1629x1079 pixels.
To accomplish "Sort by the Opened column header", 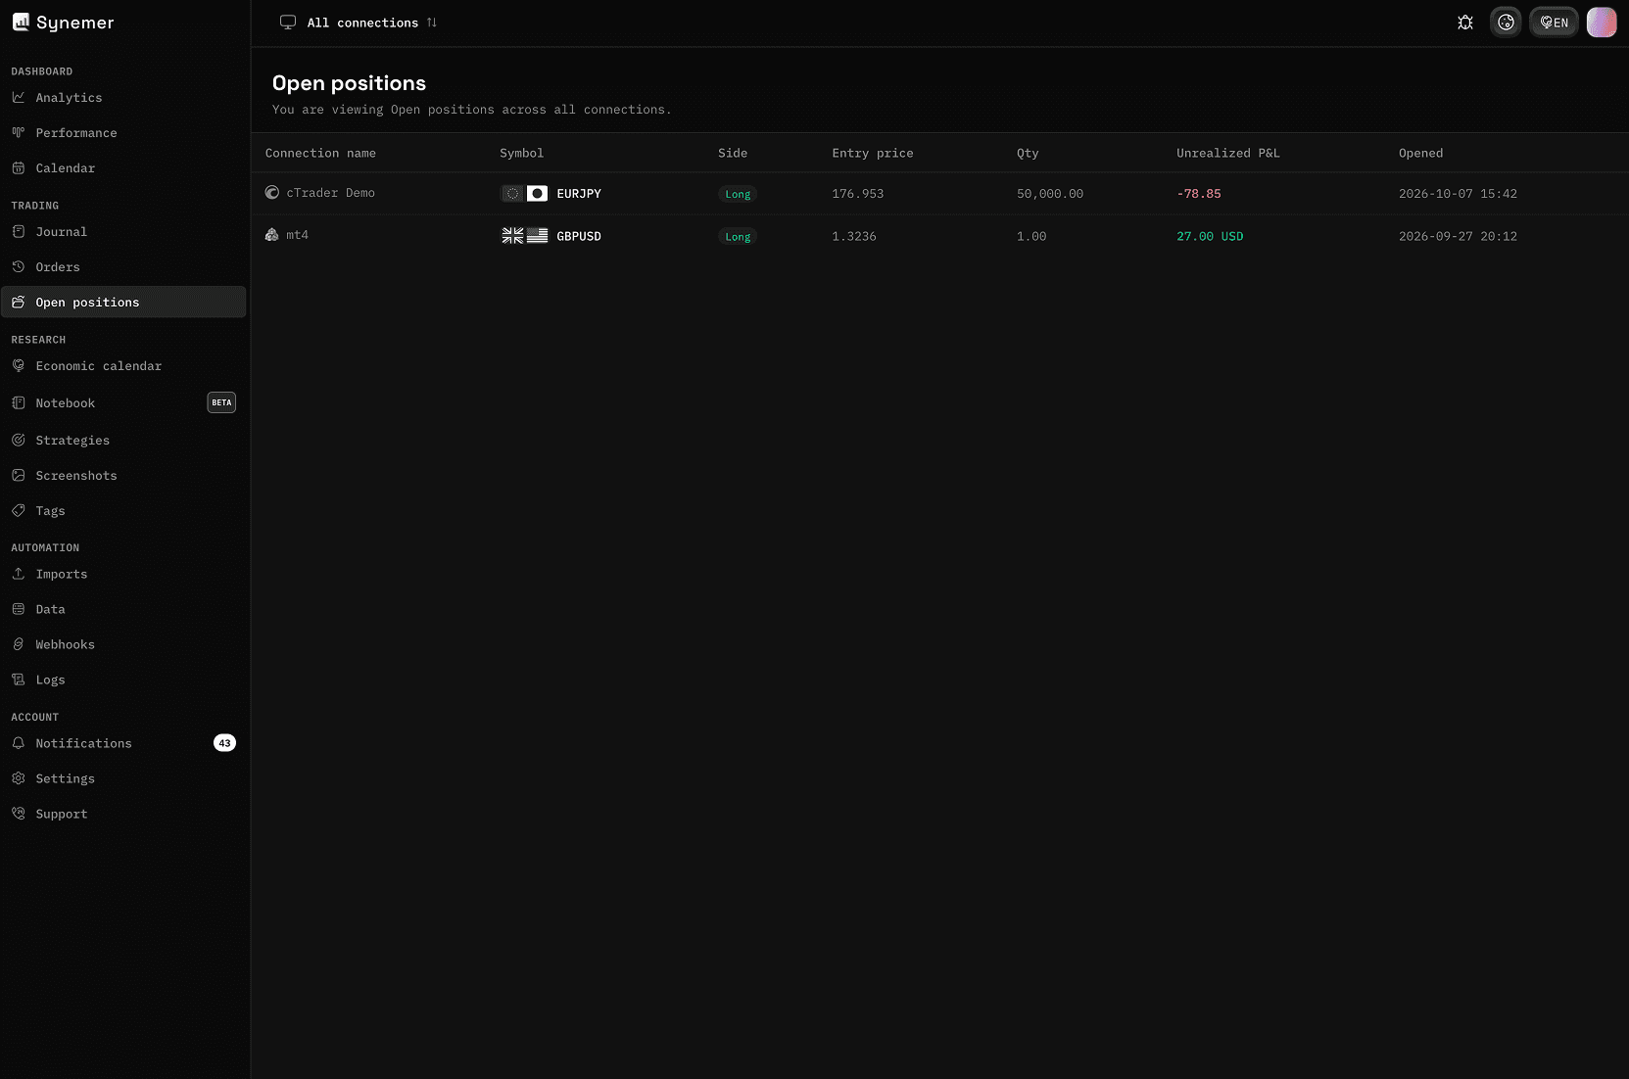I will (x=1420, y=154).
